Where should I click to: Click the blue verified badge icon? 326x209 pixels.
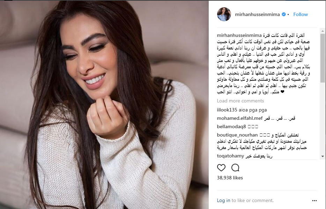283,14
